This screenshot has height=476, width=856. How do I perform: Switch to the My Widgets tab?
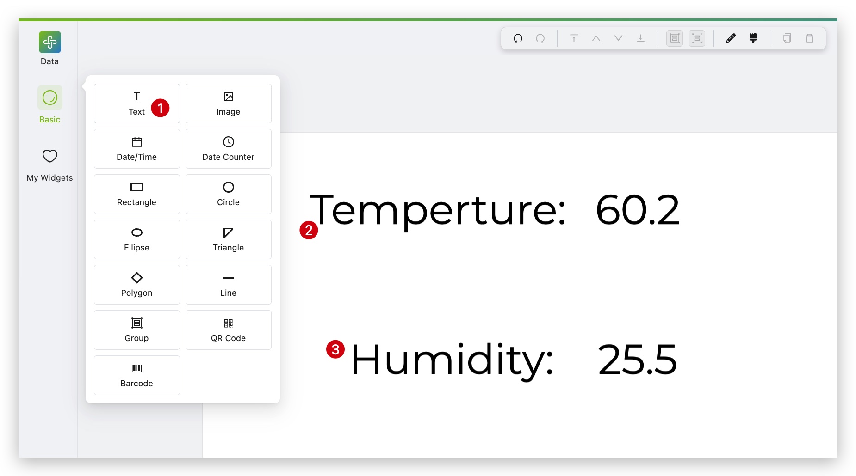(x=50, y=165)
